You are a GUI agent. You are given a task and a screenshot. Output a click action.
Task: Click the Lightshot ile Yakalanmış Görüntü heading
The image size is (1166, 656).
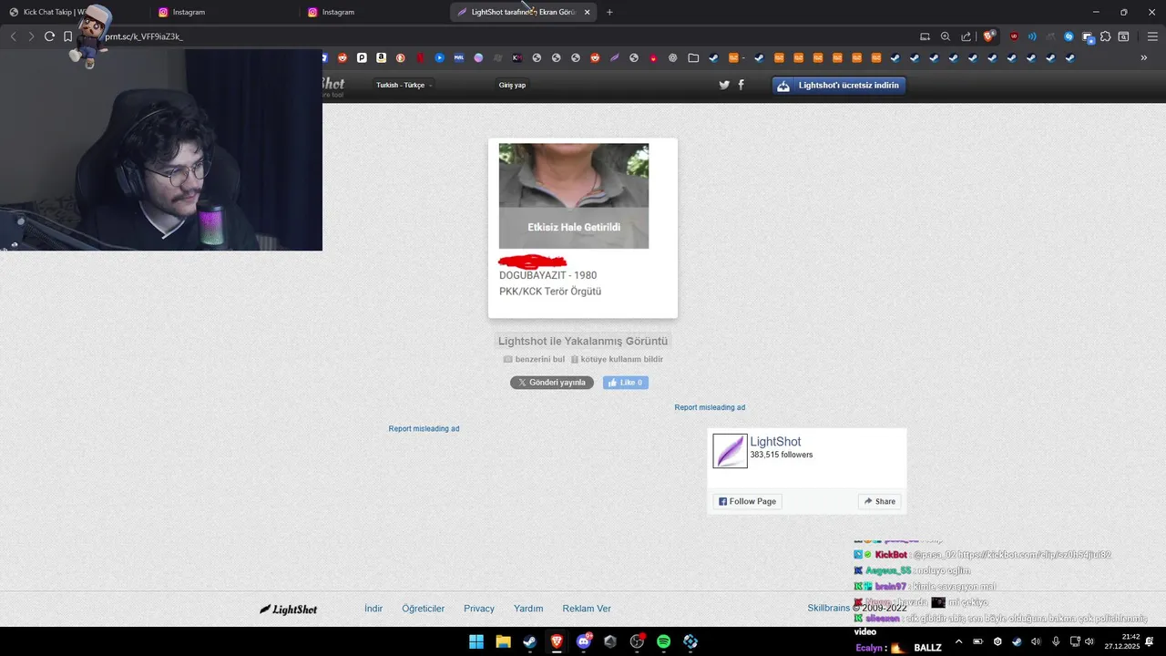tap(583, 341)
